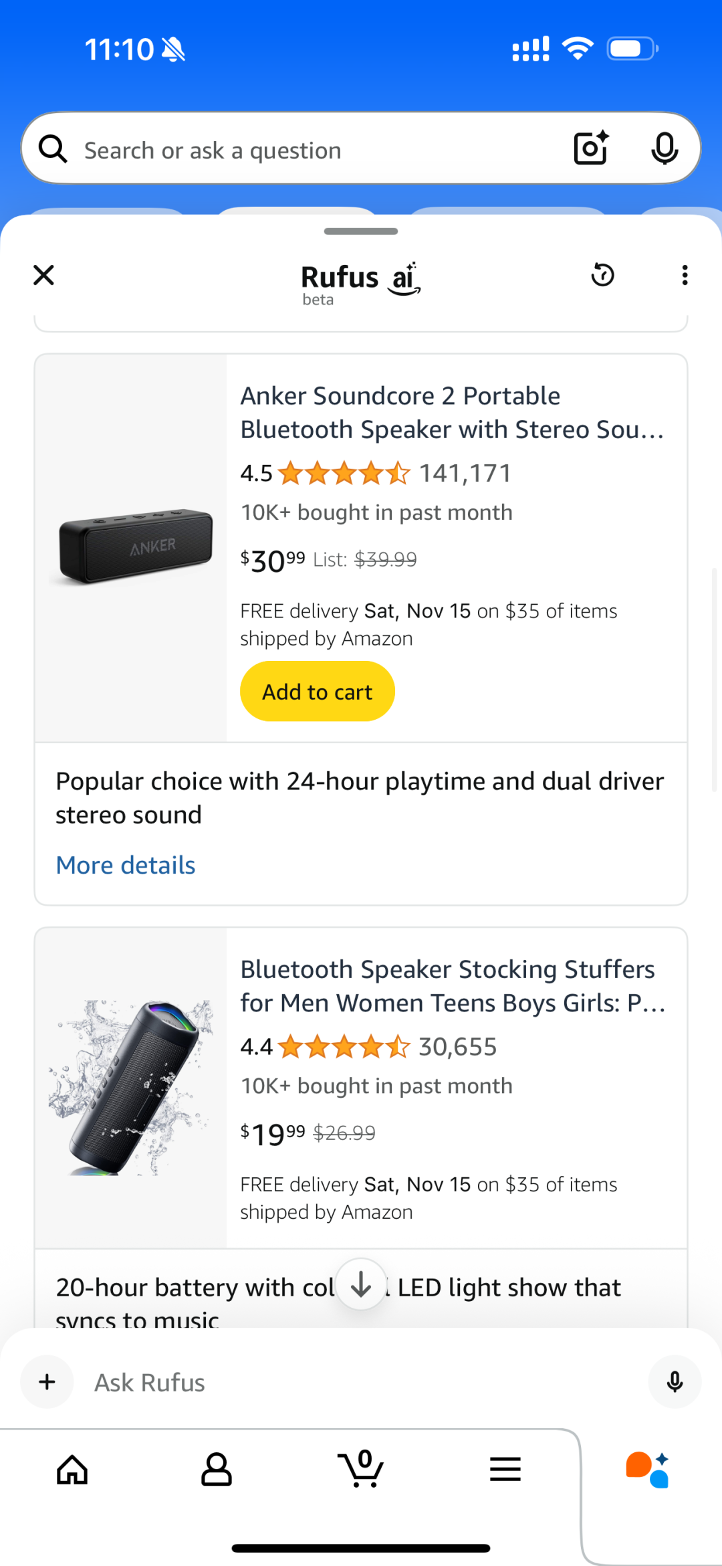Tap the plus icon beside Ask Rufus
722x1566 pixels.
pyautogui.click(x=47, y=1382)
